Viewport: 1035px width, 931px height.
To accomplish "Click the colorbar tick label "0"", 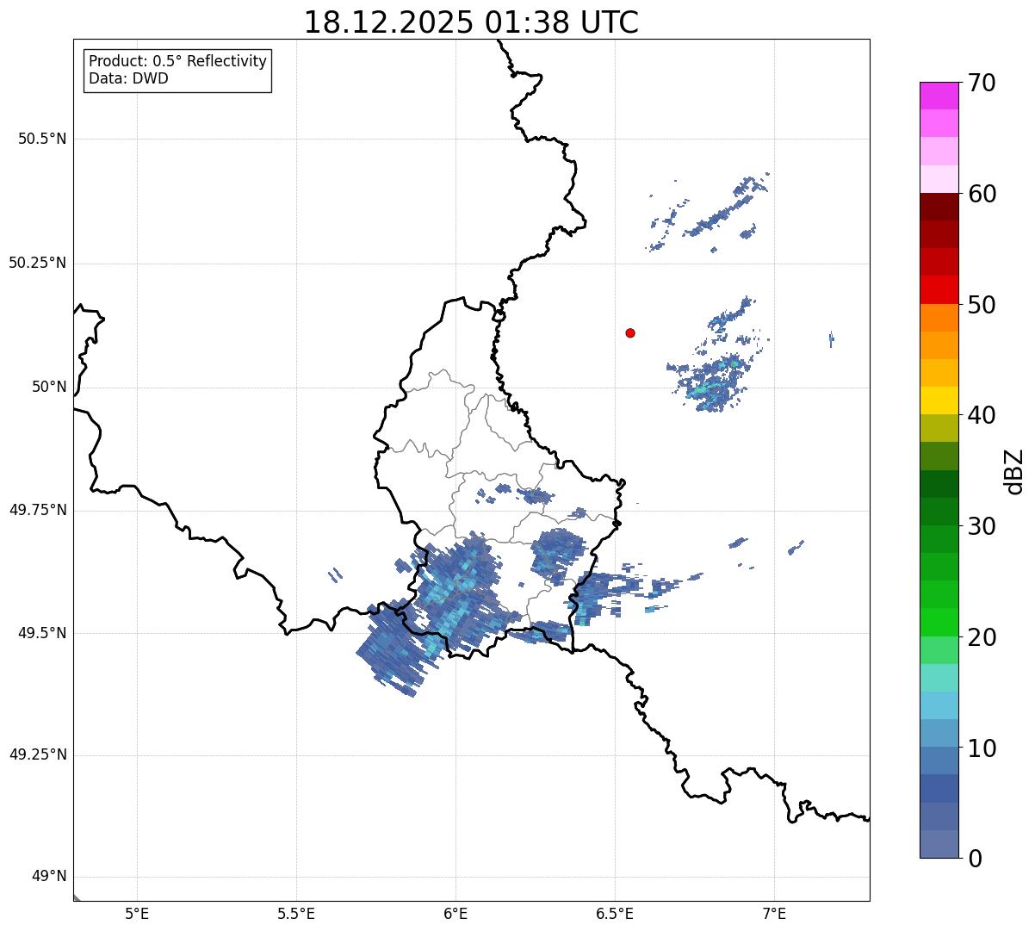I will pos(975,859).
